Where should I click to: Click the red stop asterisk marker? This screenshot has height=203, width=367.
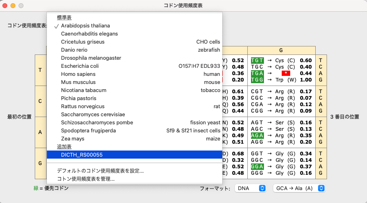click(286, 73)
